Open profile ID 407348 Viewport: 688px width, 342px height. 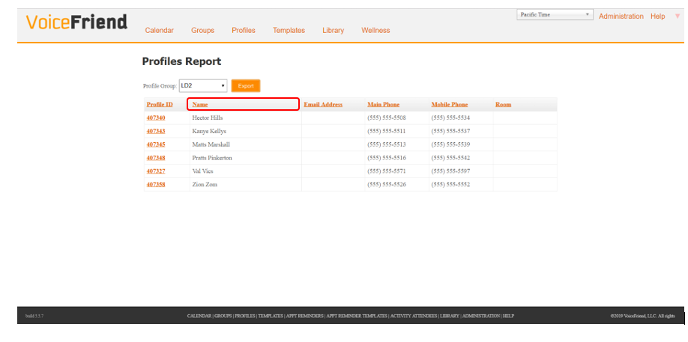(156, 158)
